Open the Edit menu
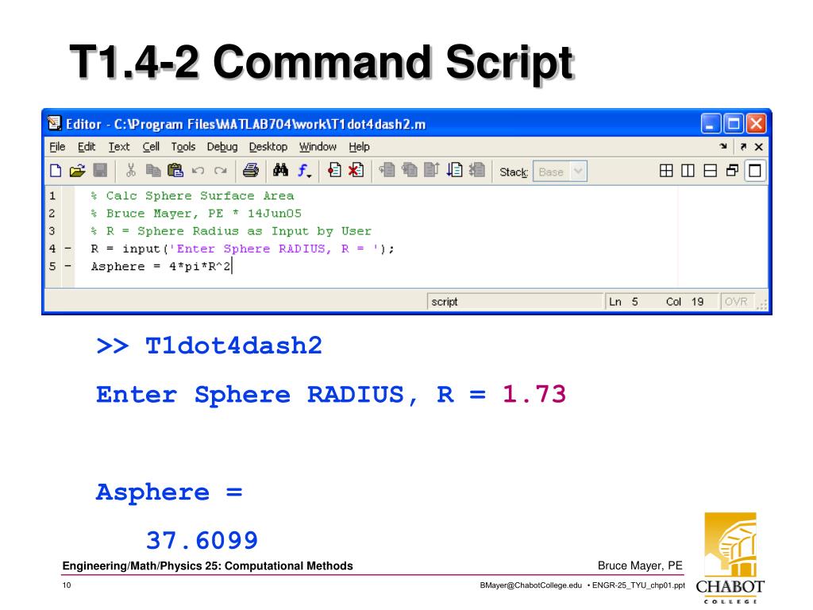The height and width of the screenshot is (610, 813). click(x=87, y=147)
